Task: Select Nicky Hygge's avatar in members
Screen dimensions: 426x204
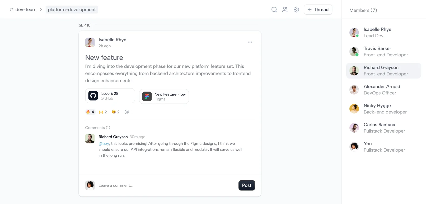Action: [354, 109]
